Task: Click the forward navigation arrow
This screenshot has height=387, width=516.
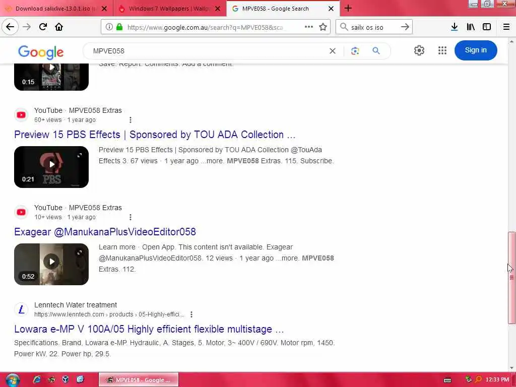Action: (27, 27)
